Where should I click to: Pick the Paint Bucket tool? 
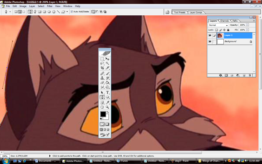(107, 83)
